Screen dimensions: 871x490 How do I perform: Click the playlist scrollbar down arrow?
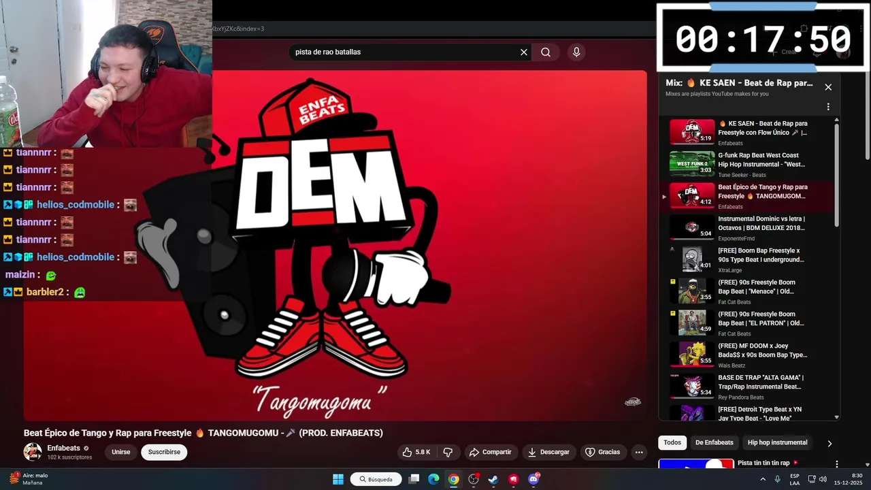pos(836,417)
